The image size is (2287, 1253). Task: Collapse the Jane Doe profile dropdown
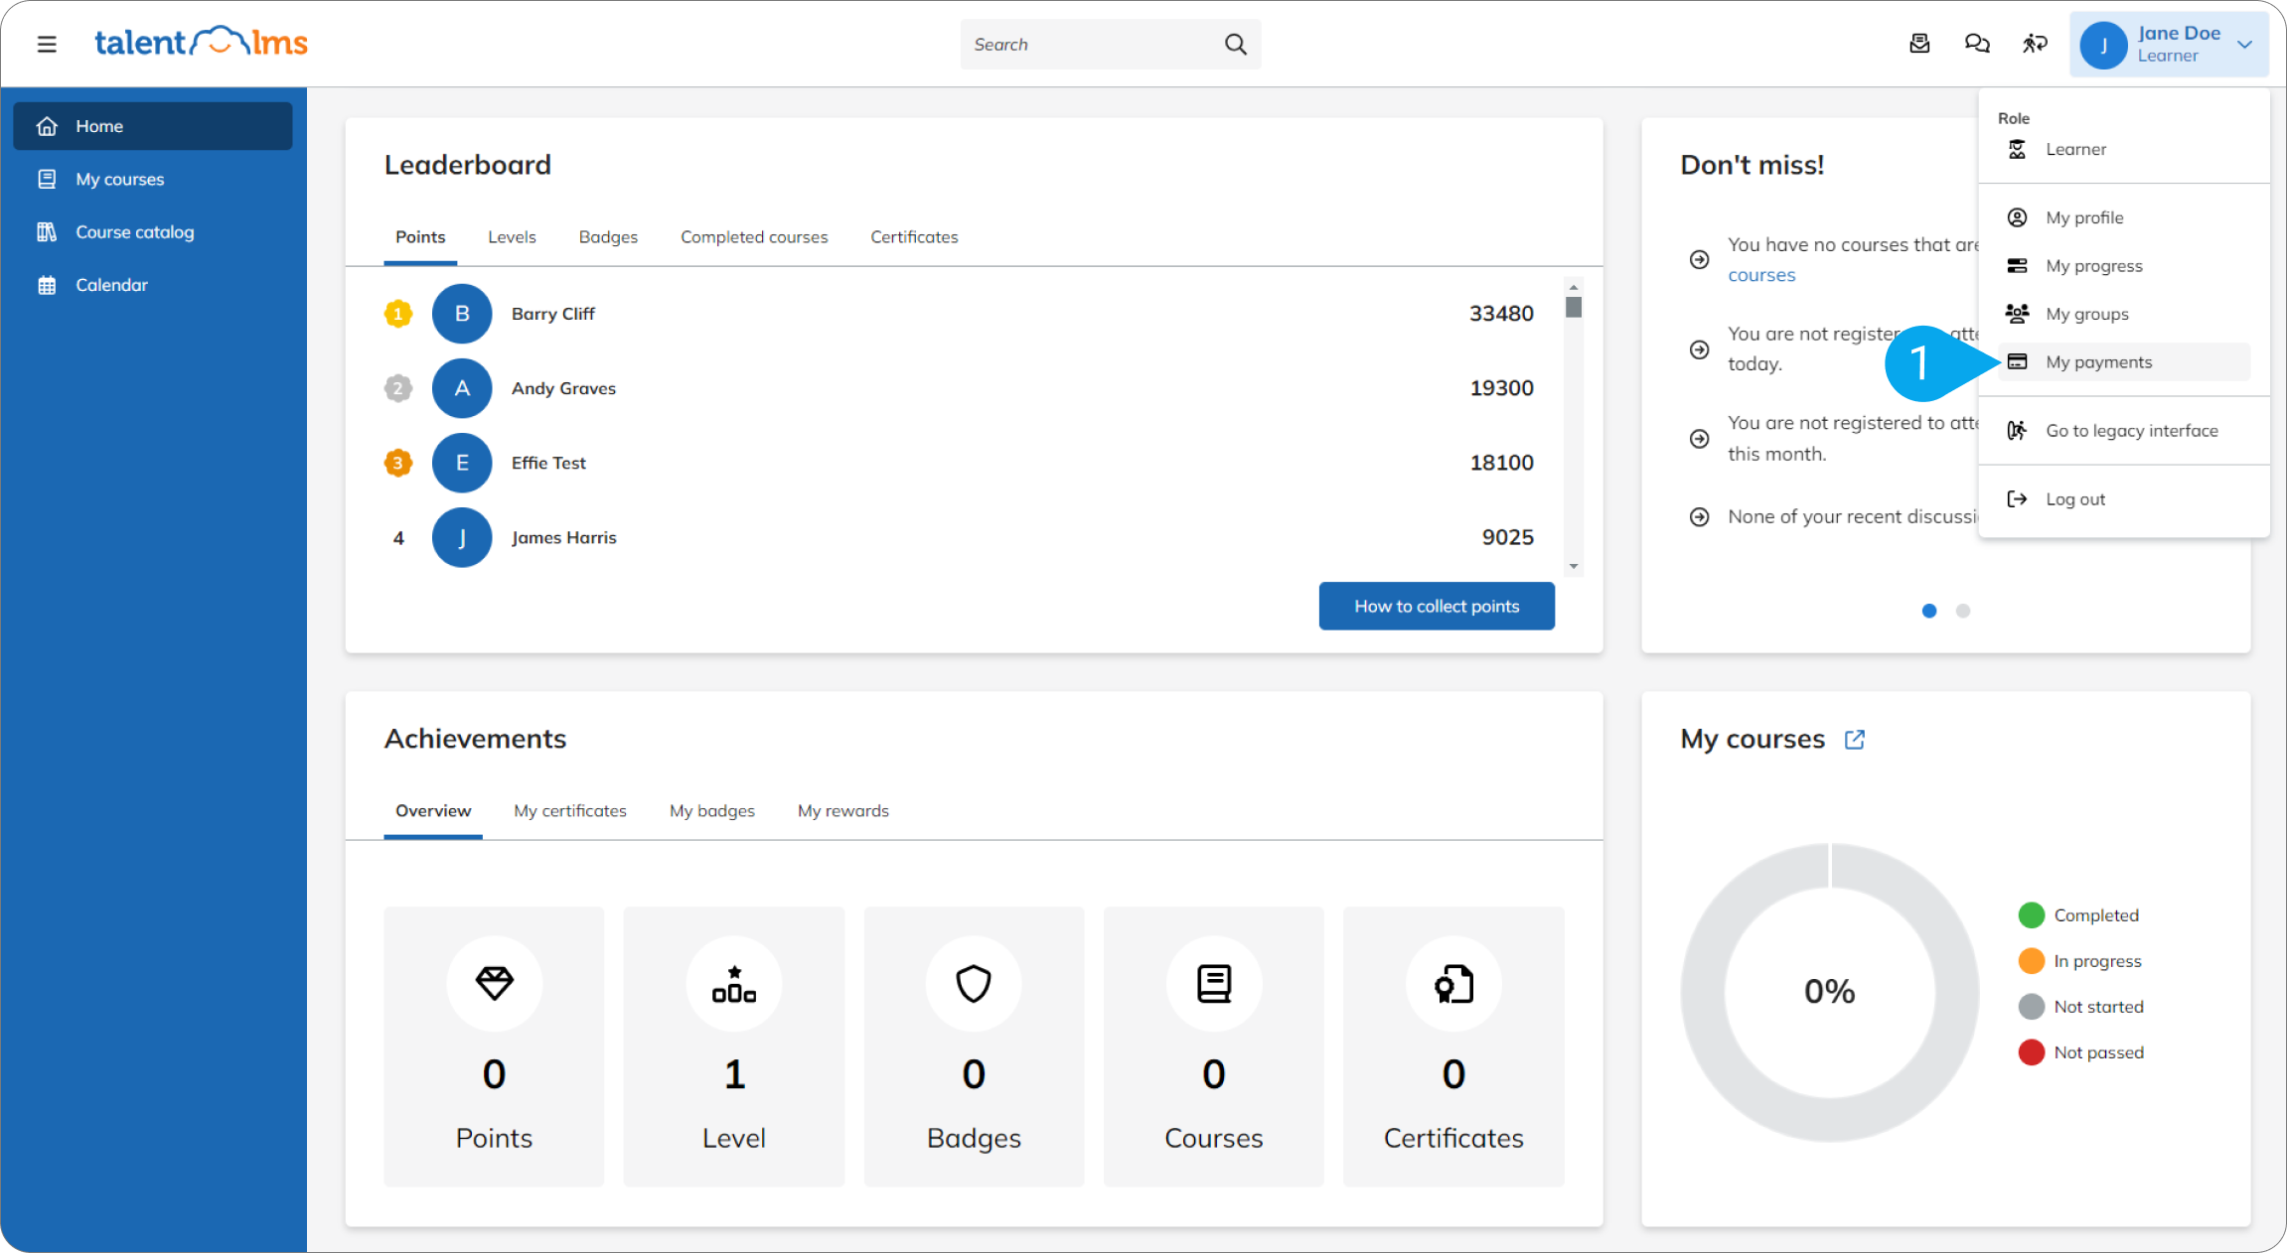click(x=2244, y=45)
